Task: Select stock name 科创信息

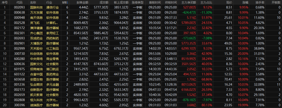Action: pos(37,54)
